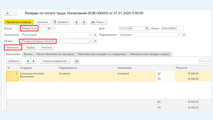Expand the Резерв dropdown list

91,41
